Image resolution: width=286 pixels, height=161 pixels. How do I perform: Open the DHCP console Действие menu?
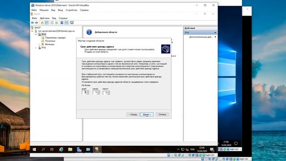(45, 18)
